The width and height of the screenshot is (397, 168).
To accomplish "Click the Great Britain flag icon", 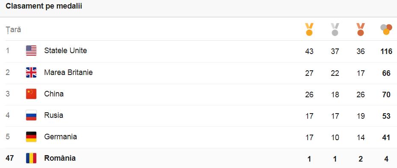I will click(x=31, y=72).
